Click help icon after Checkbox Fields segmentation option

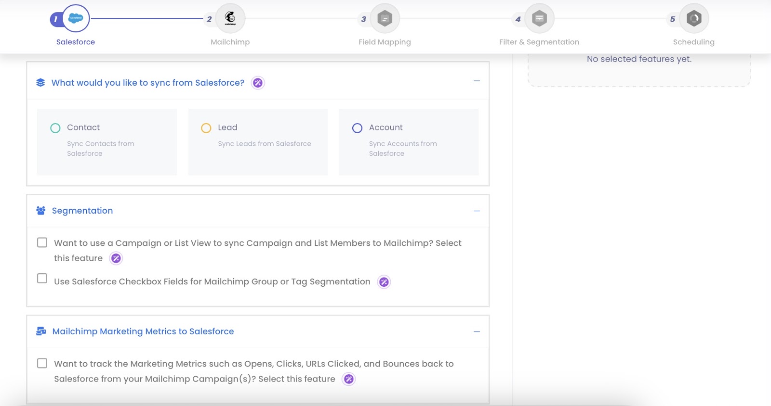384,282
